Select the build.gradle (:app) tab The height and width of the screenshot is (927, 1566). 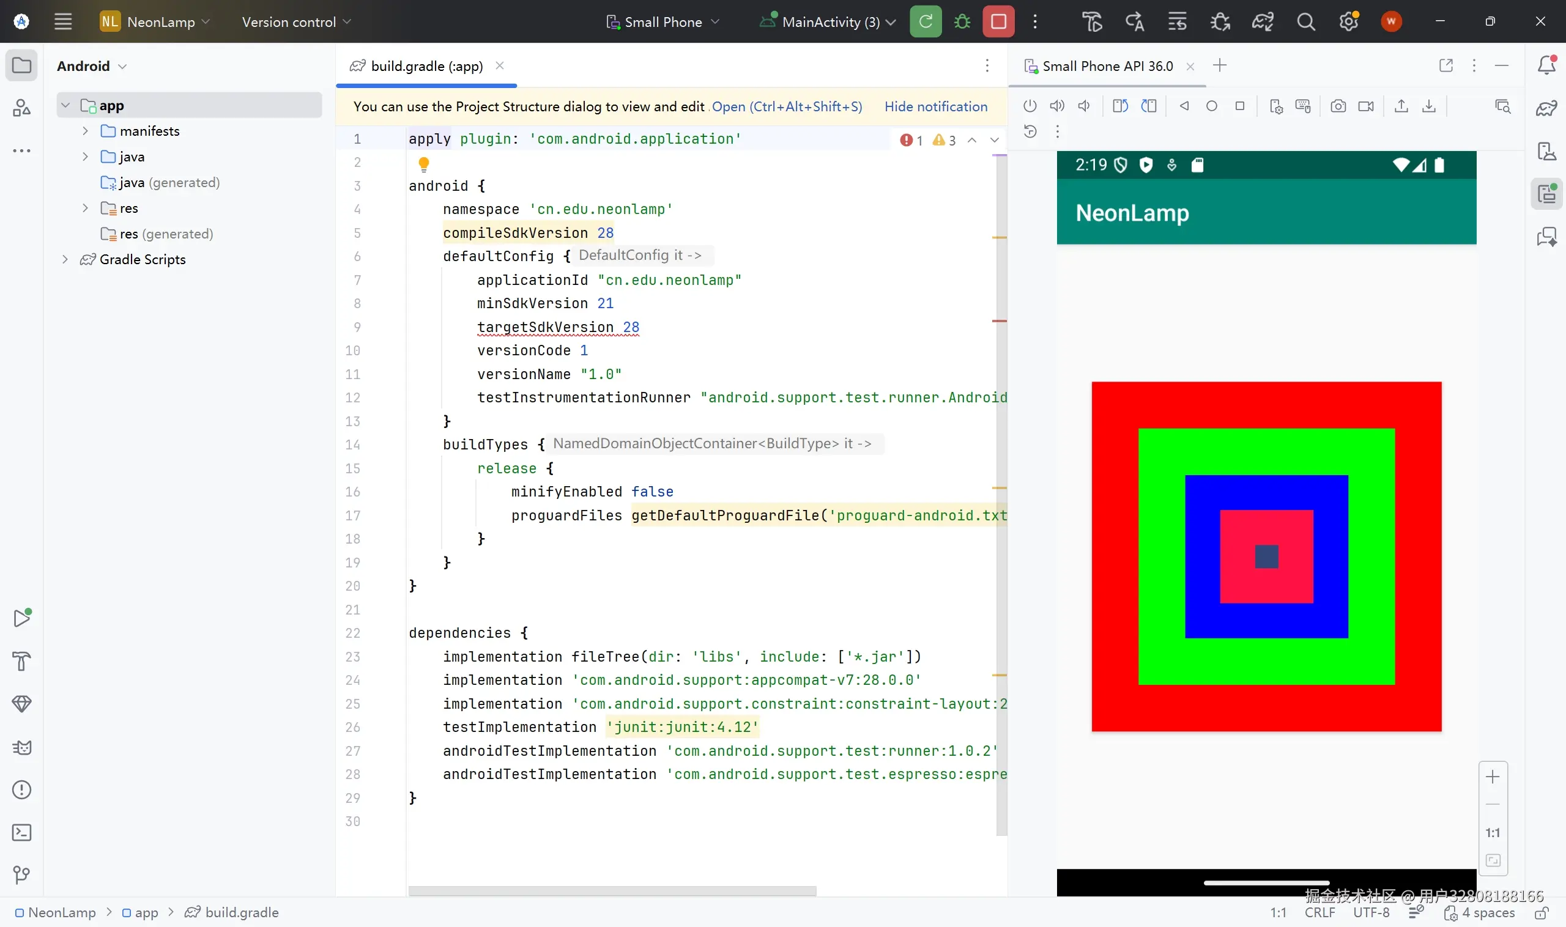click(426, 66)
